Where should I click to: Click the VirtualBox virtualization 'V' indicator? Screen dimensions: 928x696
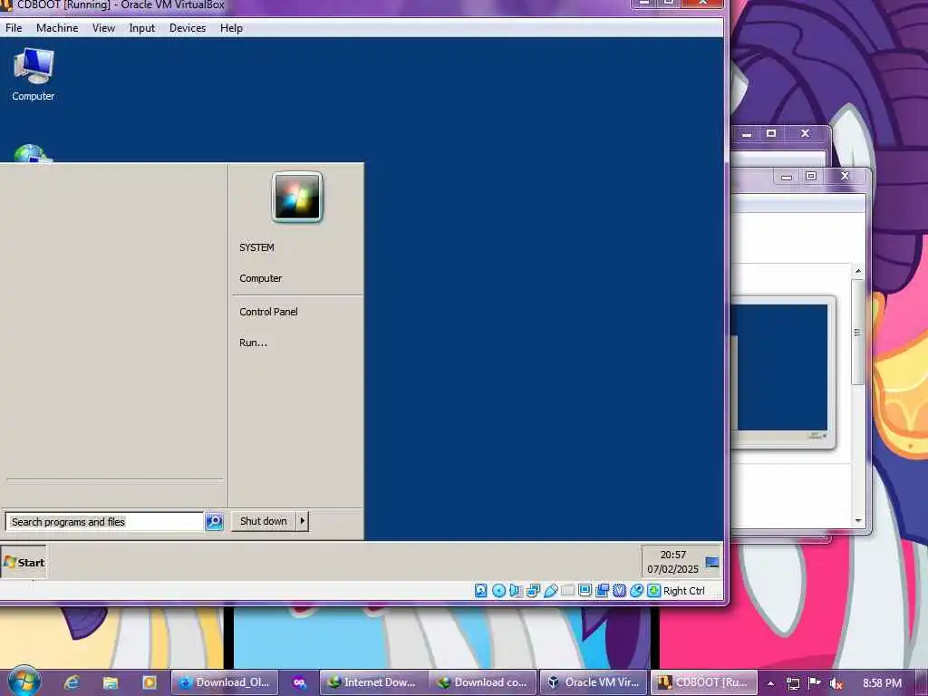619,591
